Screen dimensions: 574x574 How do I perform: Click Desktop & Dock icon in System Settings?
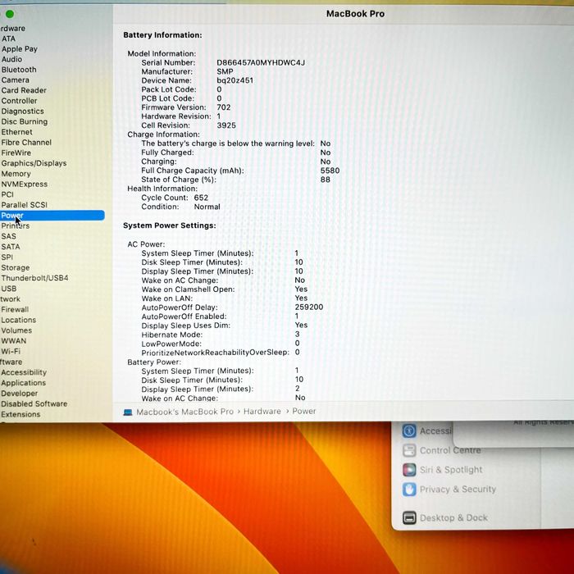point(409,518)
